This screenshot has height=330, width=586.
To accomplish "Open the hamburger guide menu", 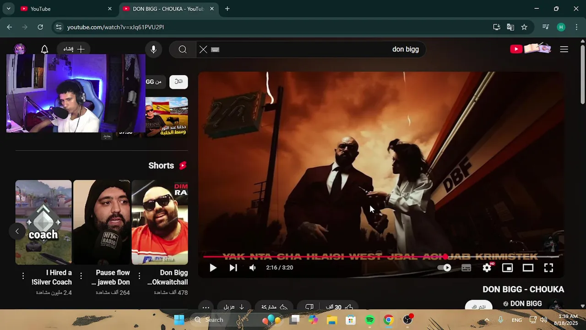I will [564, 49].
